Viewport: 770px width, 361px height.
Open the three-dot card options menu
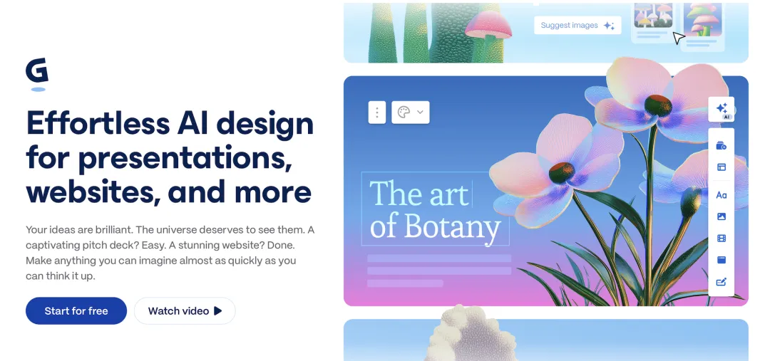(376, 113)
